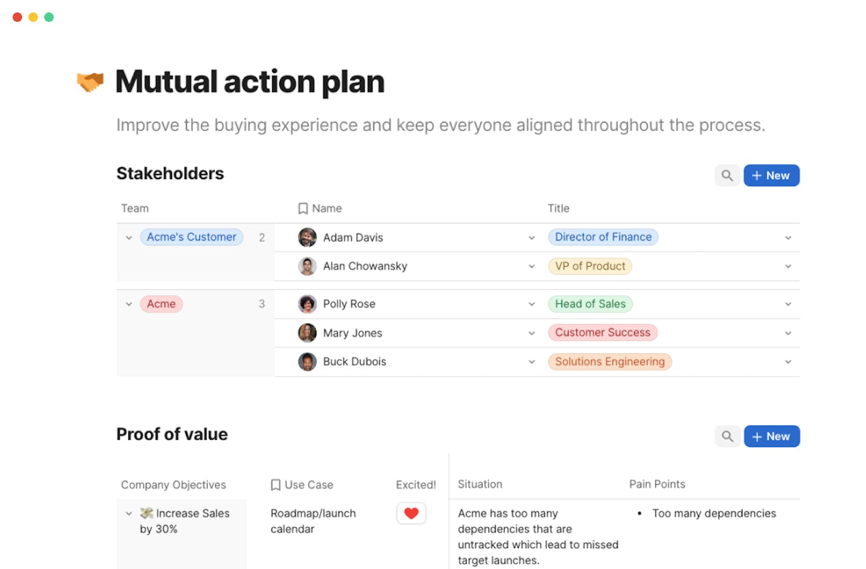This screenshot has width=866, height=569.
Task: Open the name dropdown for Alan Chowansky
Action: (531, 266)
